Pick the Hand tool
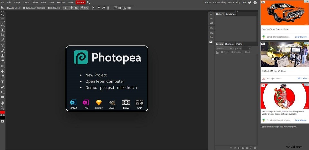Image resolution: width=309 pixels, height=150 pixels. tap(3, 103)
